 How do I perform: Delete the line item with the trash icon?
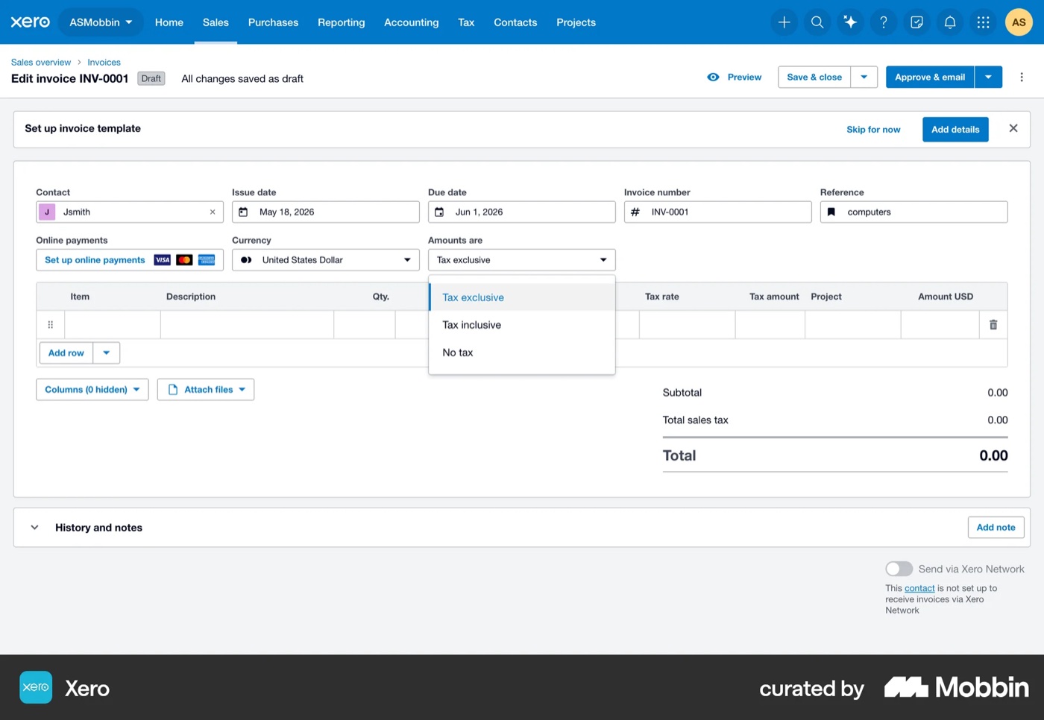point(993,325)
